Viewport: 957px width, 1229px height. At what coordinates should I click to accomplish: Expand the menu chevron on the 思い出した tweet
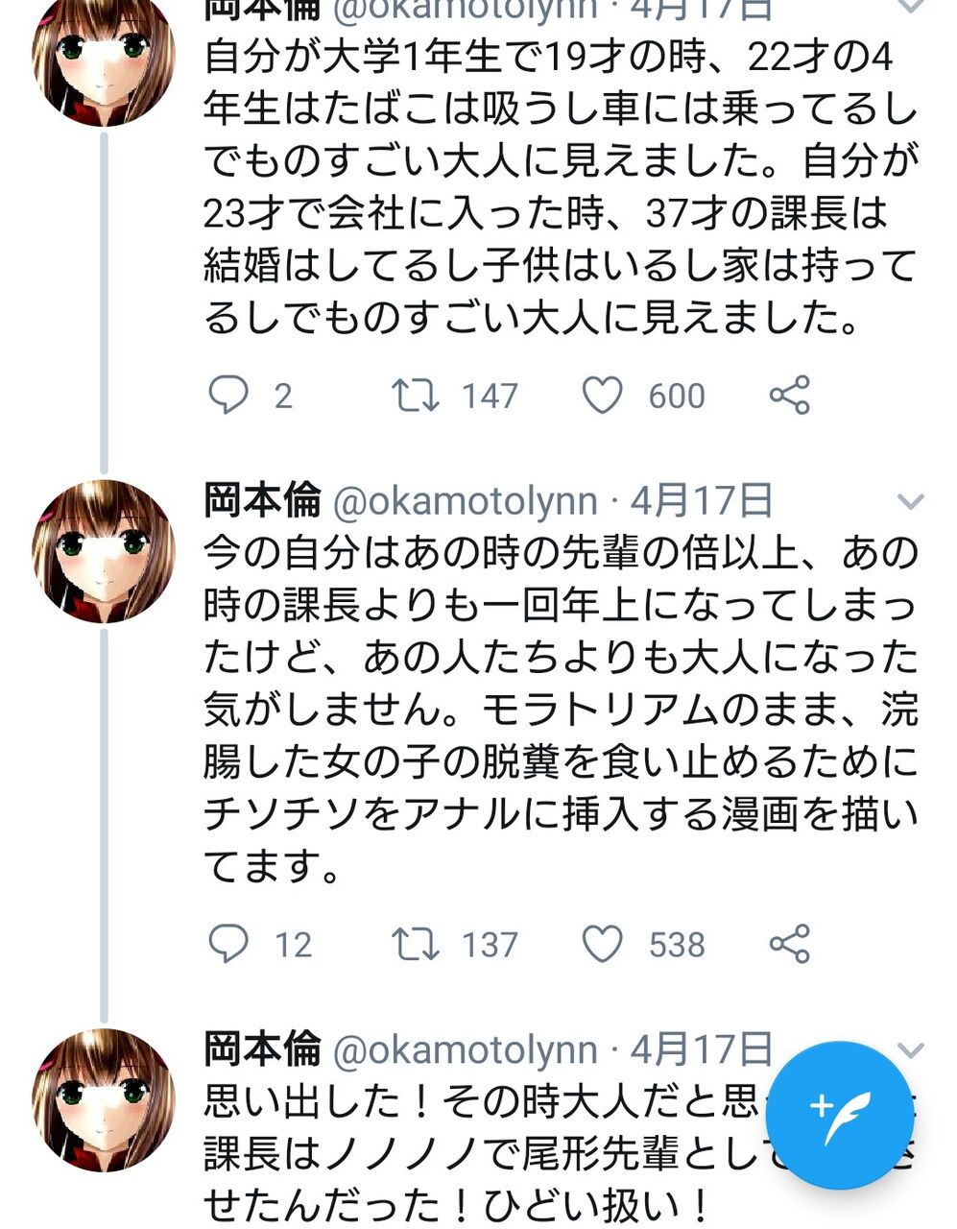click(x=911, y=1048)
